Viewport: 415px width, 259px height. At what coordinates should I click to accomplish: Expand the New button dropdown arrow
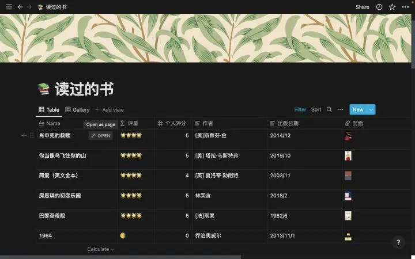pyautogui.click(x=371, y=109)
